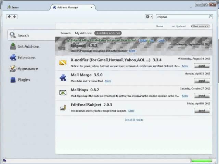Open More link for MailHops
The width and height of the screenshot is (219, 164).
[185, 96]
